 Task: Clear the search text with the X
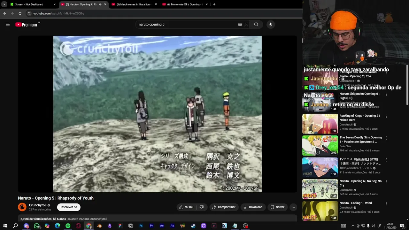pos(246,24)
